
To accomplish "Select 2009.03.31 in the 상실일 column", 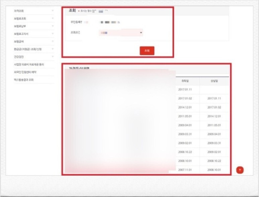I will [x=214, y=143].
